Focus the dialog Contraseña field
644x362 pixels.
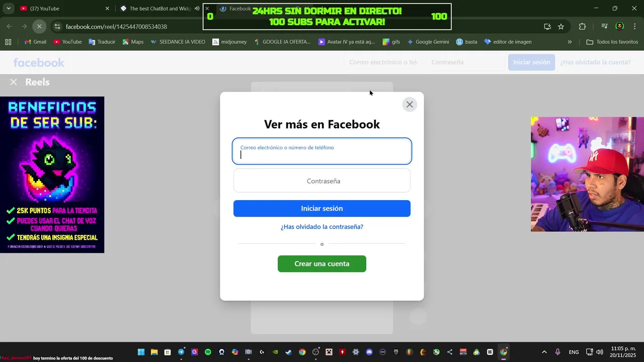pos(322,180)
